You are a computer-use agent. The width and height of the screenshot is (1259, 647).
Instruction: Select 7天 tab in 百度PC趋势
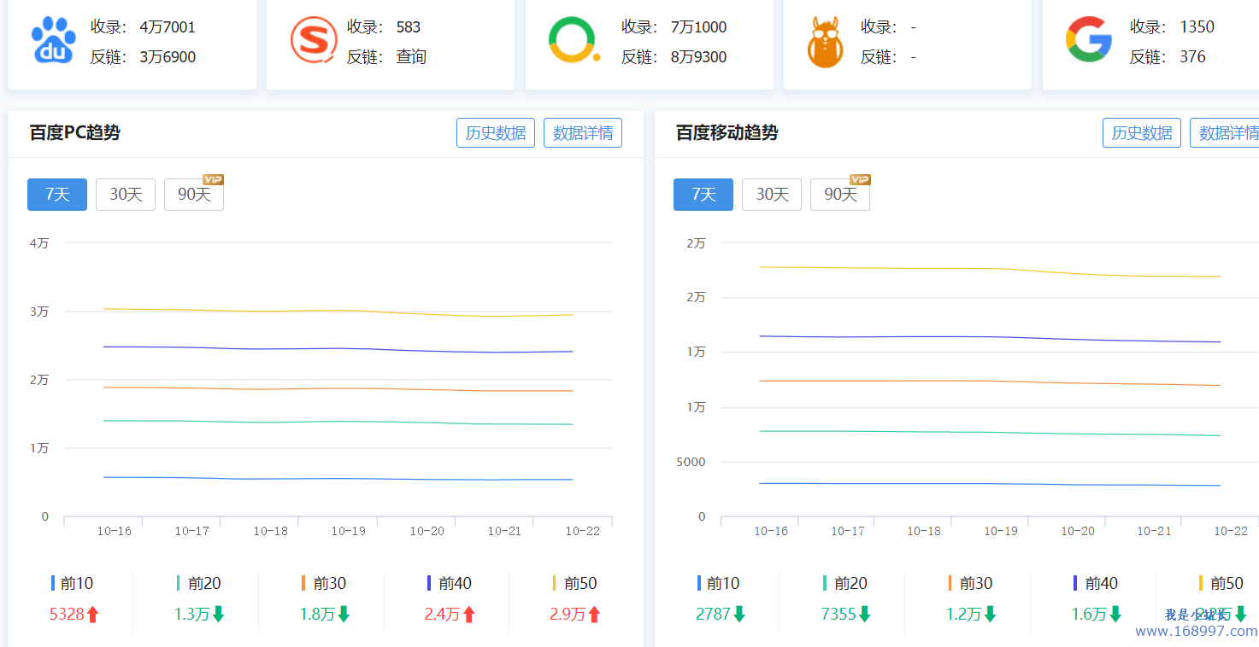[x=57, y=195]
